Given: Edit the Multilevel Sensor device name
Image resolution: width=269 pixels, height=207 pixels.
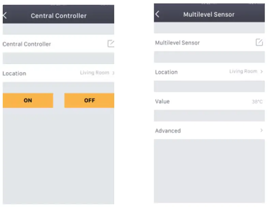Looking at the screenshot, I should [259, 42].
